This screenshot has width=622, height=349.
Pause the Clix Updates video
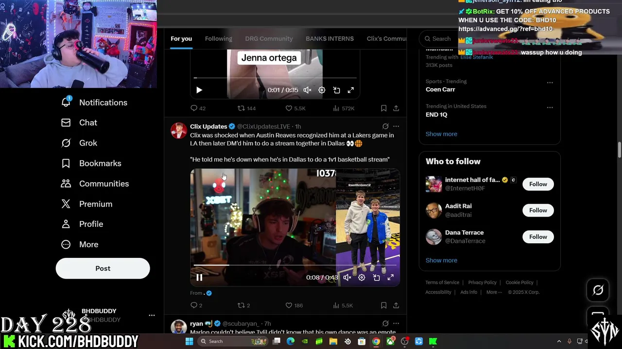click(199, 277)
